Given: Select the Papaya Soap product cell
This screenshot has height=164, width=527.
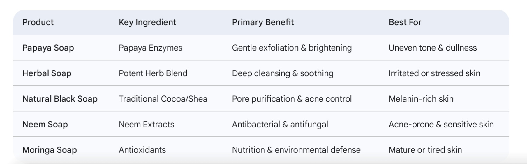Looking at the screenshot, I should (x=48, y=48).
